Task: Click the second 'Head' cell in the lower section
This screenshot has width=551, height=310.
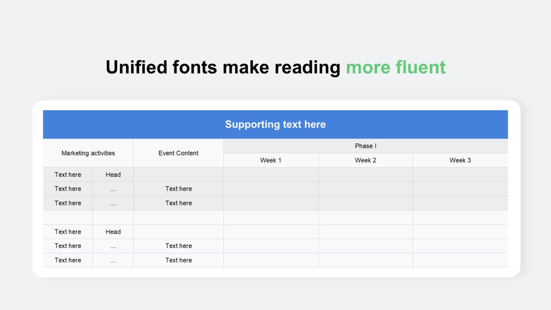Action: tap(113, 232)
